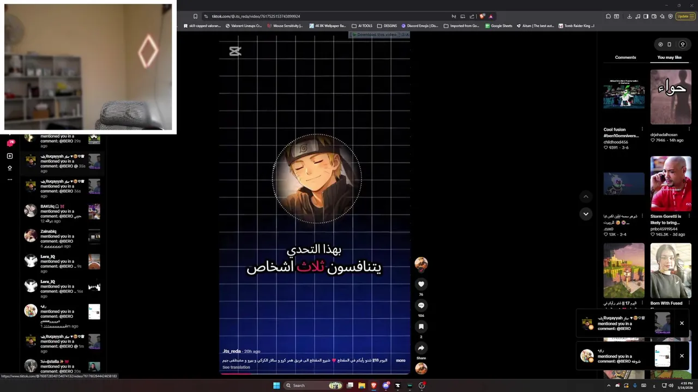This screenshot has height=392, width=698.
Task: Open the creator avatar above the like button
Action: coord(421,265)
